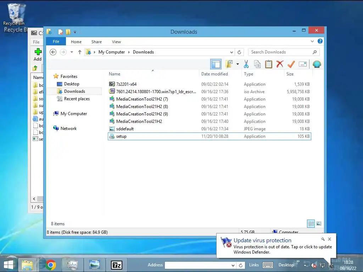The image size is (363, 272).
Task: Click the Forward arrow button
Action: point(63,52)
